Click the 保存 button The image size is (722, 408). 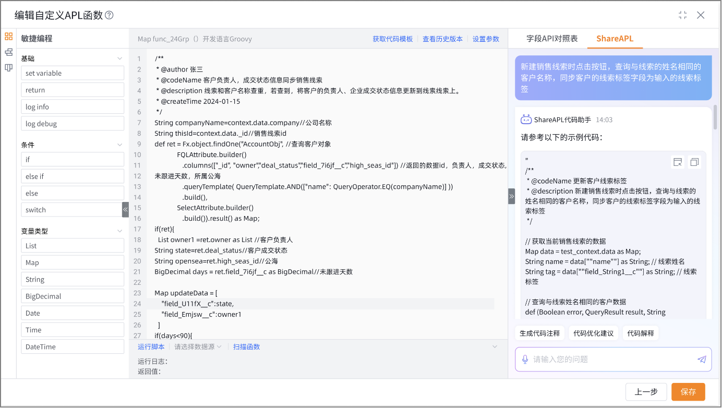pyautogui.click(x=688, y=392)
